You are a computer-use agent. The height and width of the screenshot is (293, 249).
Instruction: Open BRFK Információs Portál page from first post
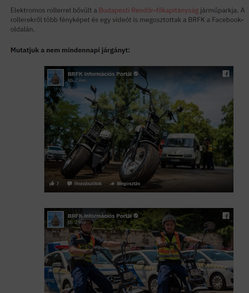(100, 74)
